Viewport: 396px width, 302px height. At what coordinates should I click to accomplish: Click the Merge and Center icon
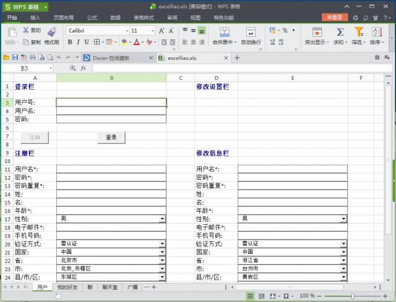click(x=225, y=32)
